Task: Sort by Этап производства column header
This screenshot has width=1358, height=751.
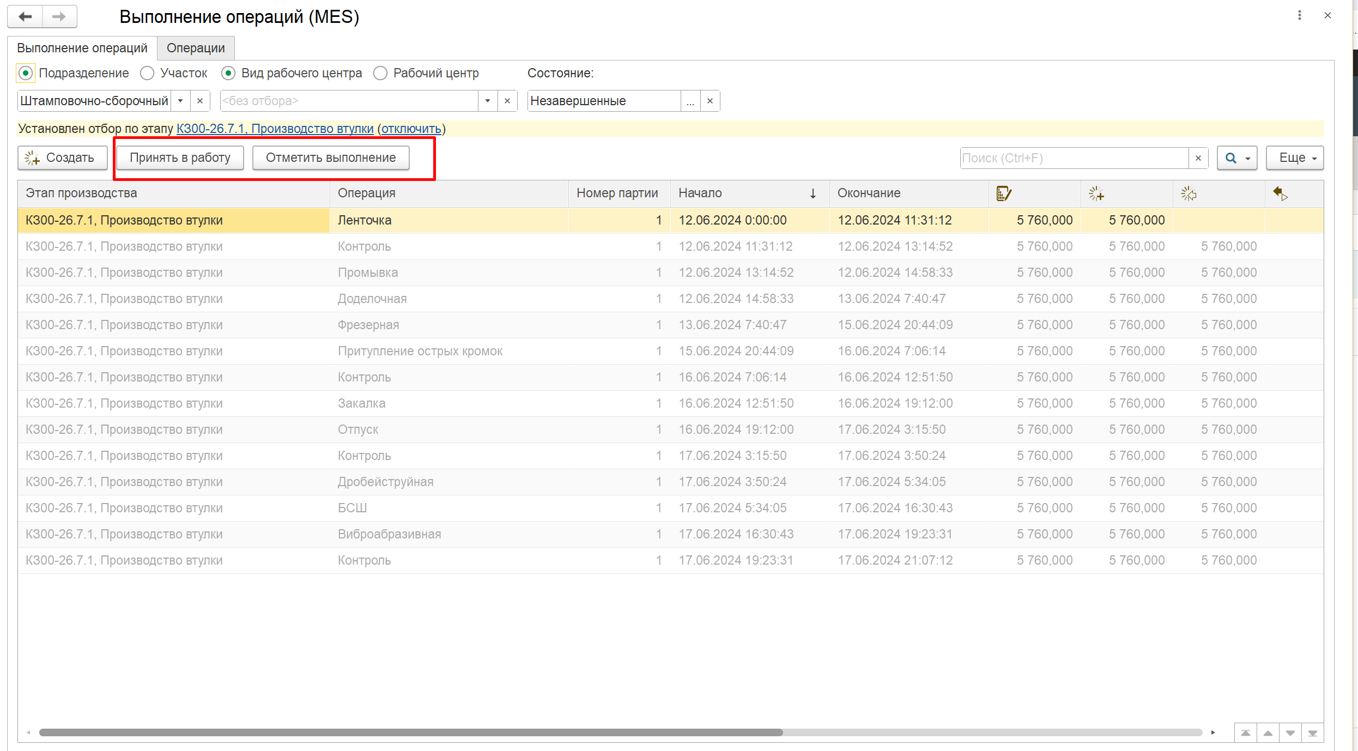Action: click(x=173, y=193)
